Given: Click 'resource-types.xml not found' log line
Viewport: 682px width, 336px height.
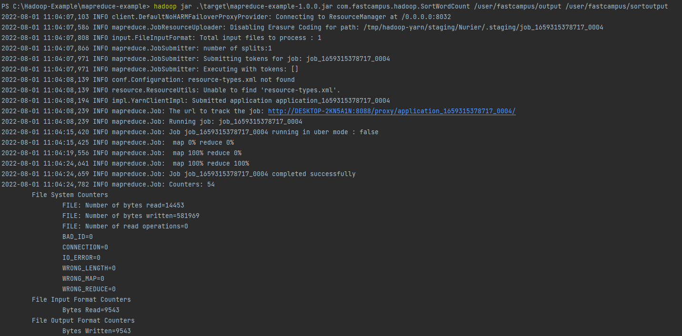Looking at the screenshot, I should coord(148,79).
